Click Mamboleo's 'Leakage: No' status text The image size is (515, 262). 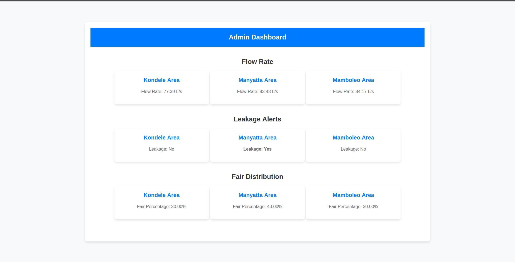(353, 149)
